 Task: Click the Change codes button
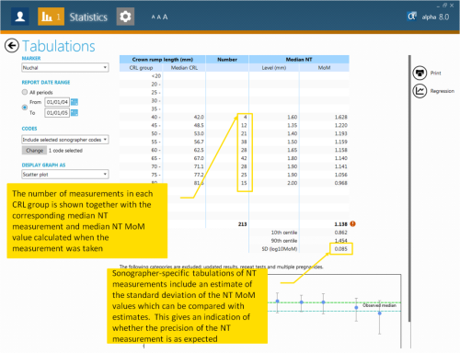click(x=34, y=151)
